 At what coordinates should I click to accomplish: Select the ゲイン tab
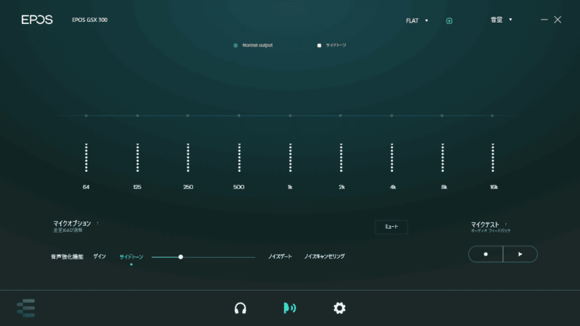pyautogui.click(x=99, y=256)
